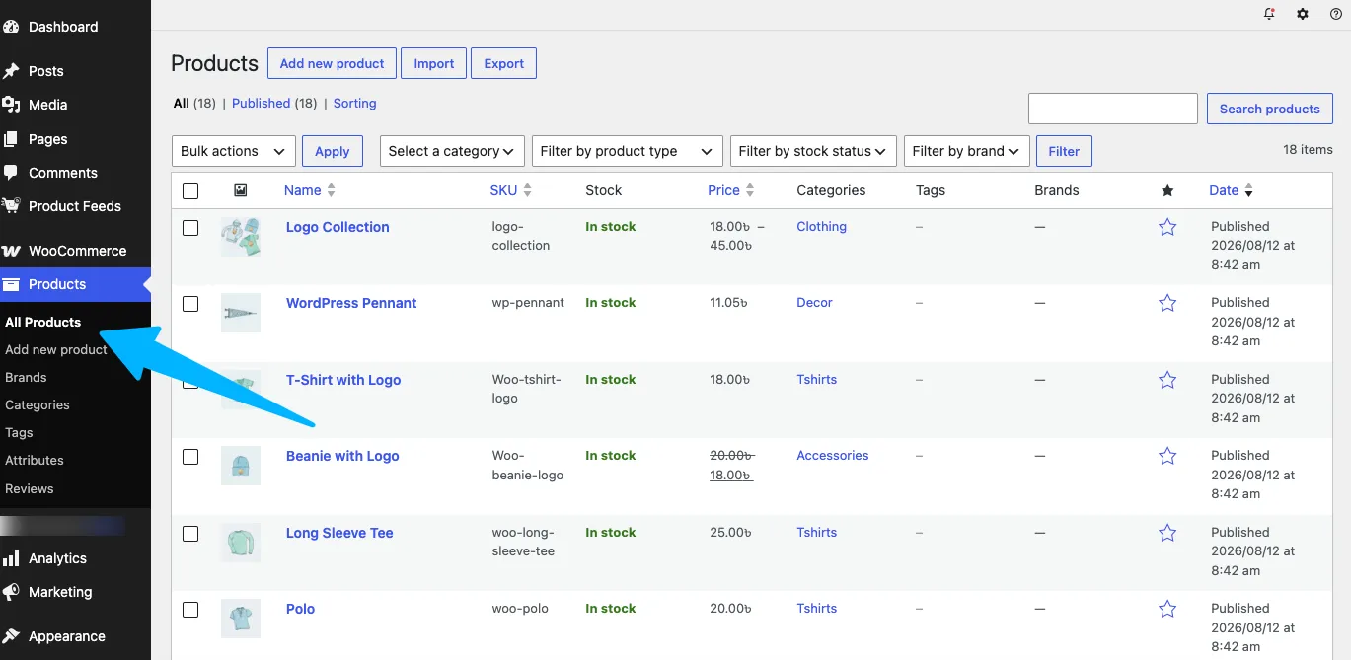Click the Search products button

[1269, 109]
